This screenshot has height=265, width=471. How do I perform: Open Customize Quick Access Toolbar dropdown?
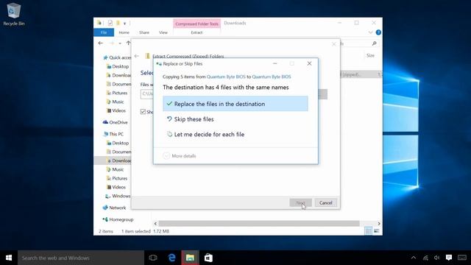pyautogui.click(x=124, y=23)
